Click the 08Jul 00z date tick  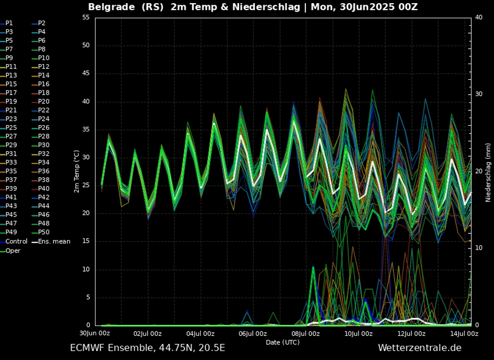(306, 333)
